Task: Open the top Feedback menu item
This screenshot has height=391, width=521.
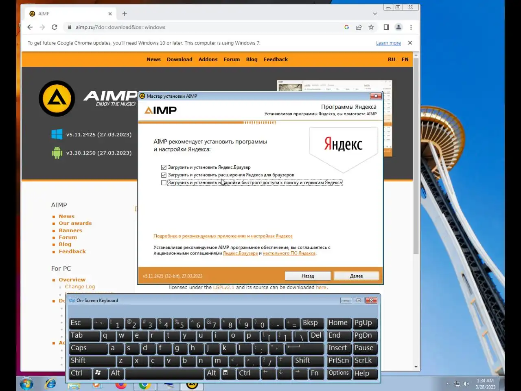Action: (x=276, y=59)
